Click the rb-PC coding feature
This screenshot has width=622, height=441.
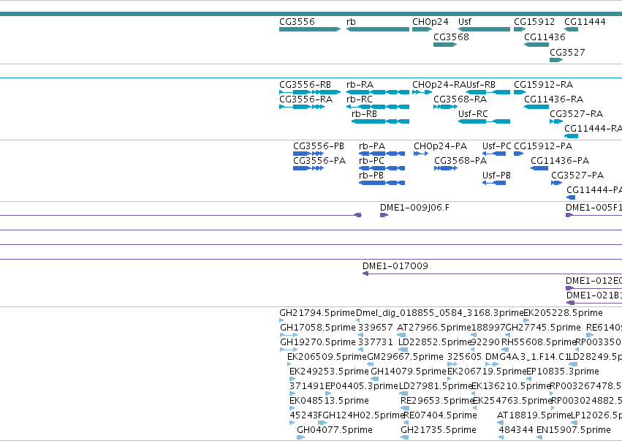[x=382, y=168]
